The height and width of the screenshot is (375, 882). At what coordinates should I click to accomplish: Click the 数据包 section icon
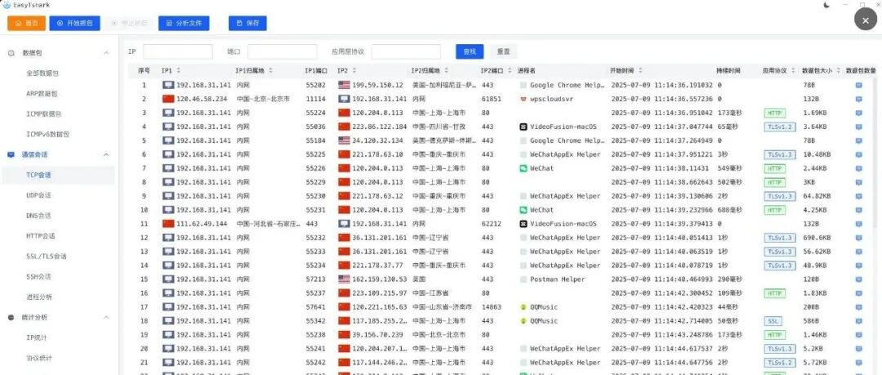[11, 53]
